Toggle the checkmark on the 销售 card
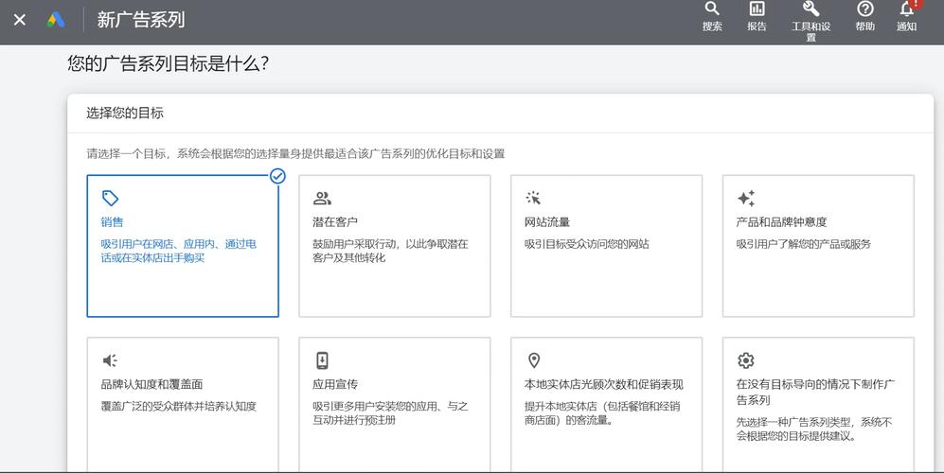The image size is (944, 473). (x=277, y=176)
